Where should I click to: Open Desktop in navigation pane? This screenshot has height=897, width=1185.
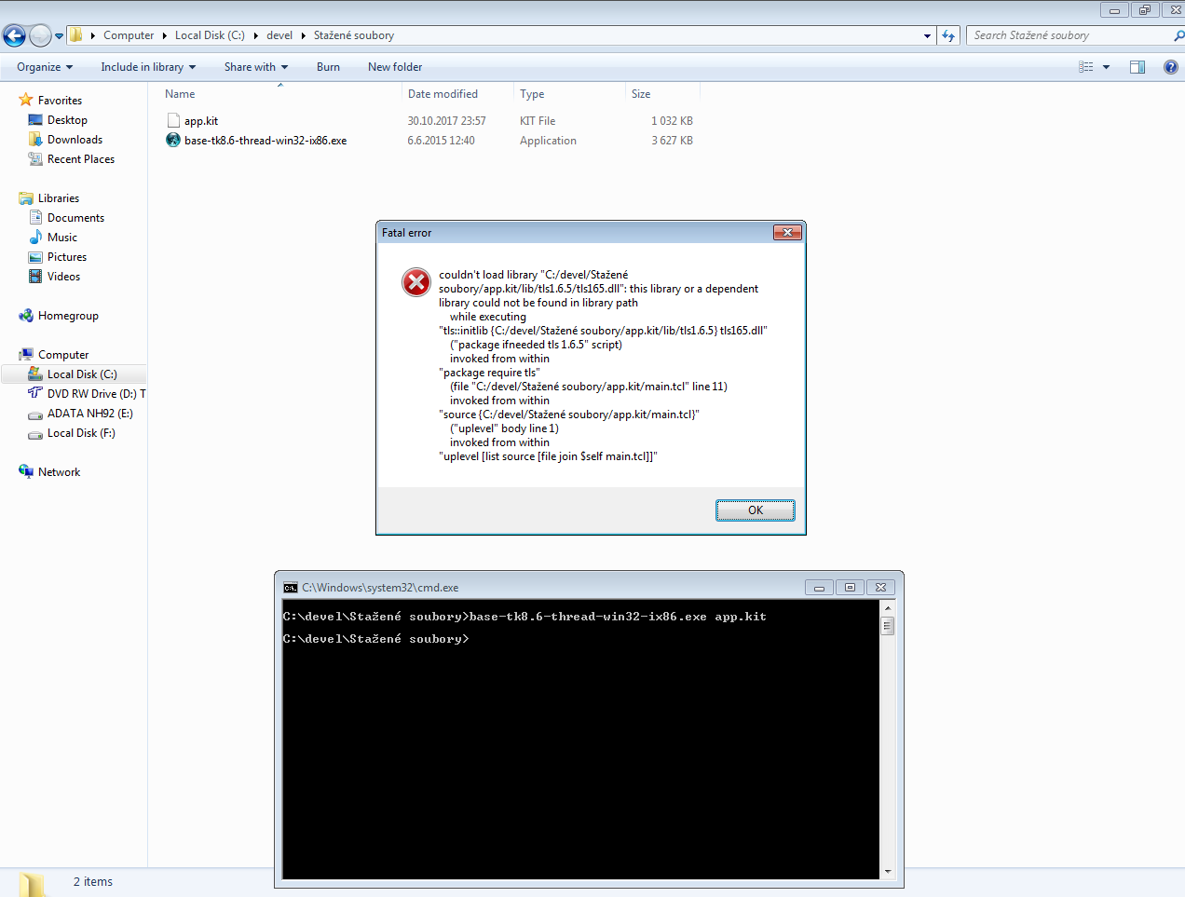coord(67,120)
